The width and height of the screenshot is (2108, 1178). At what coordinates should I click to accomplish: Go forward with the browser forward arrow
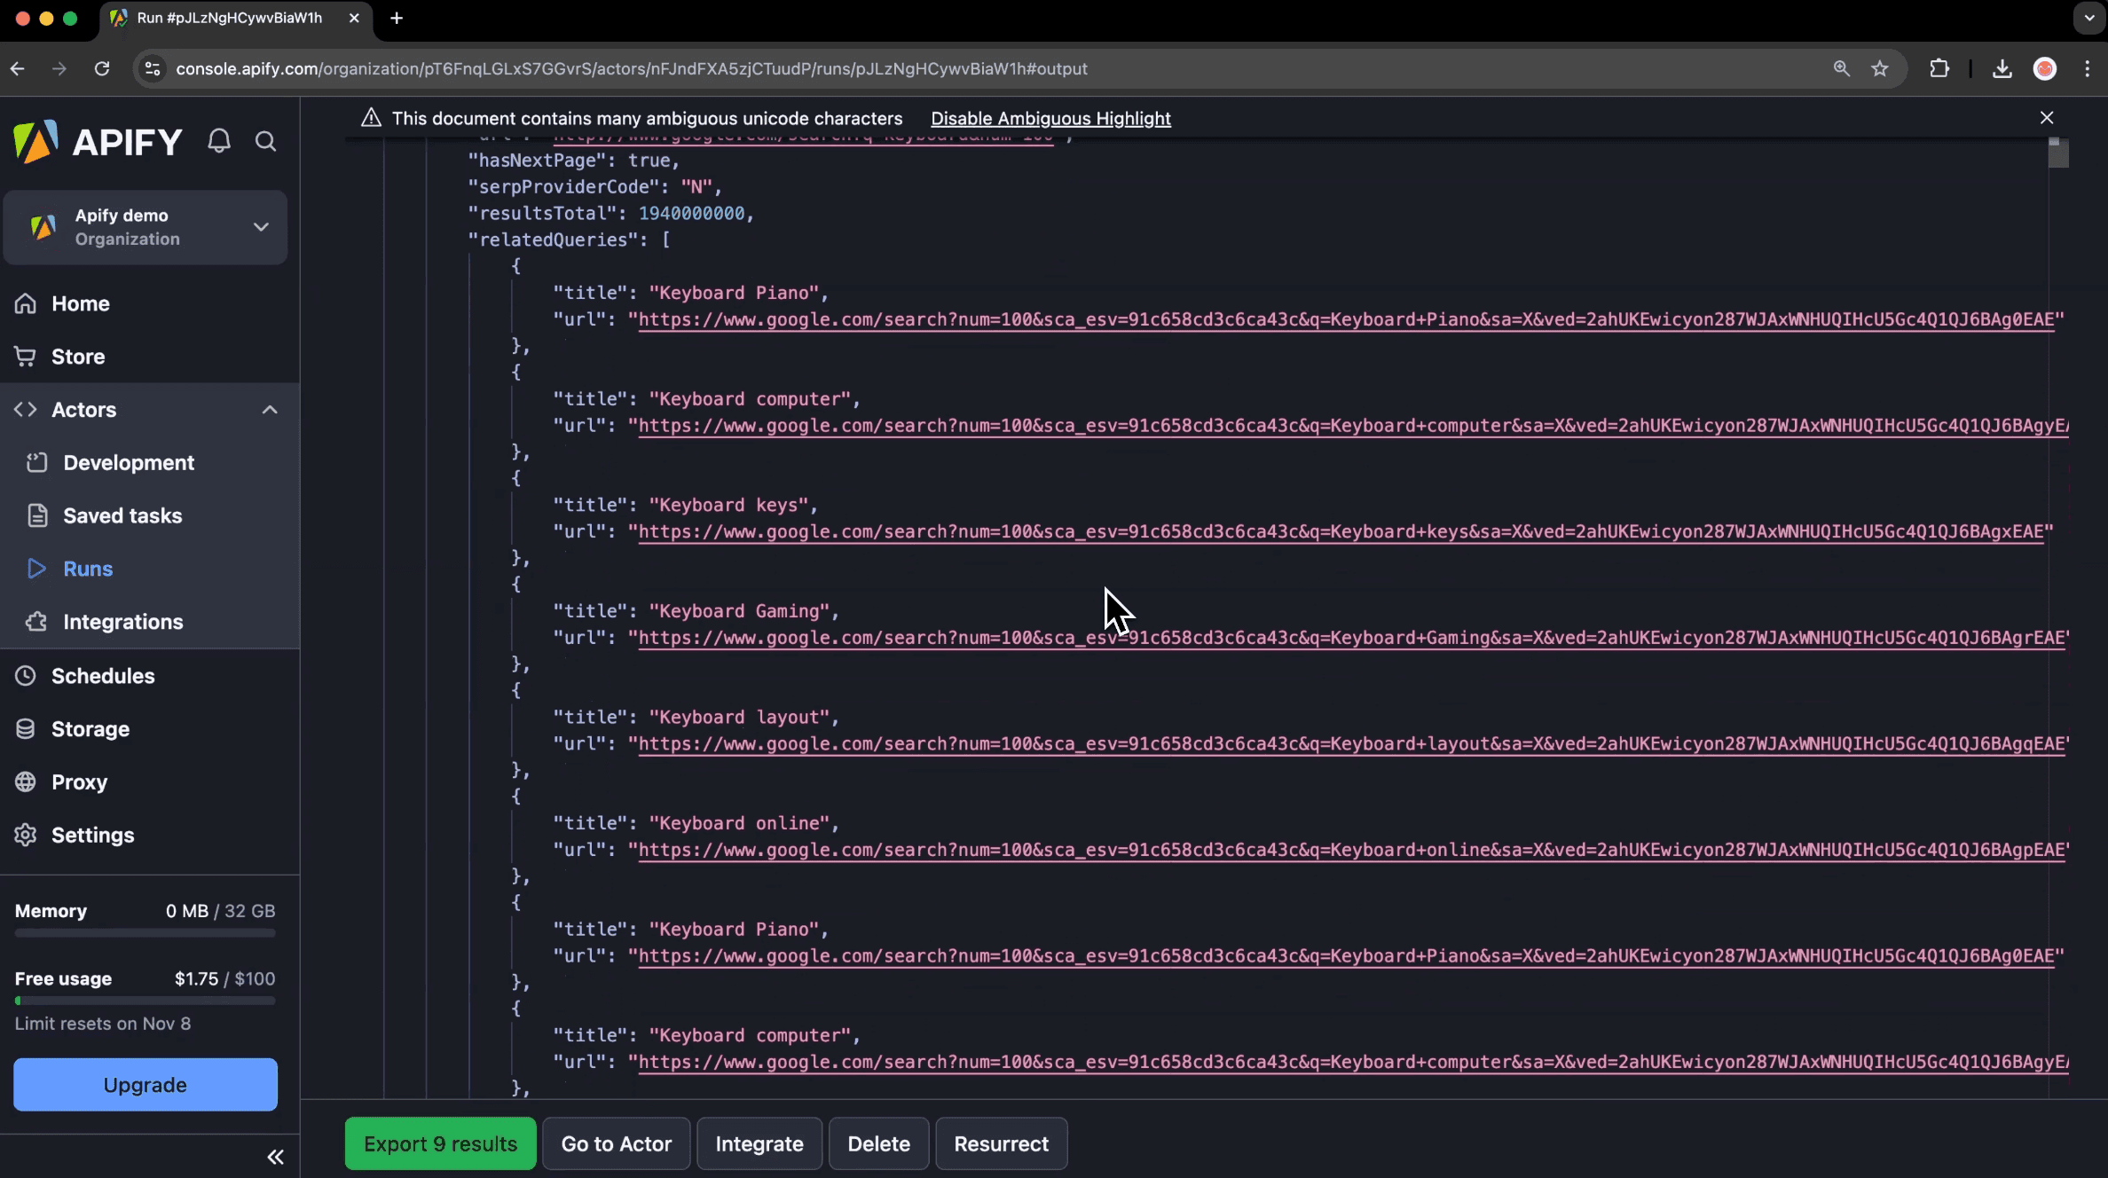pyautogui.click(x=59, y=68)
